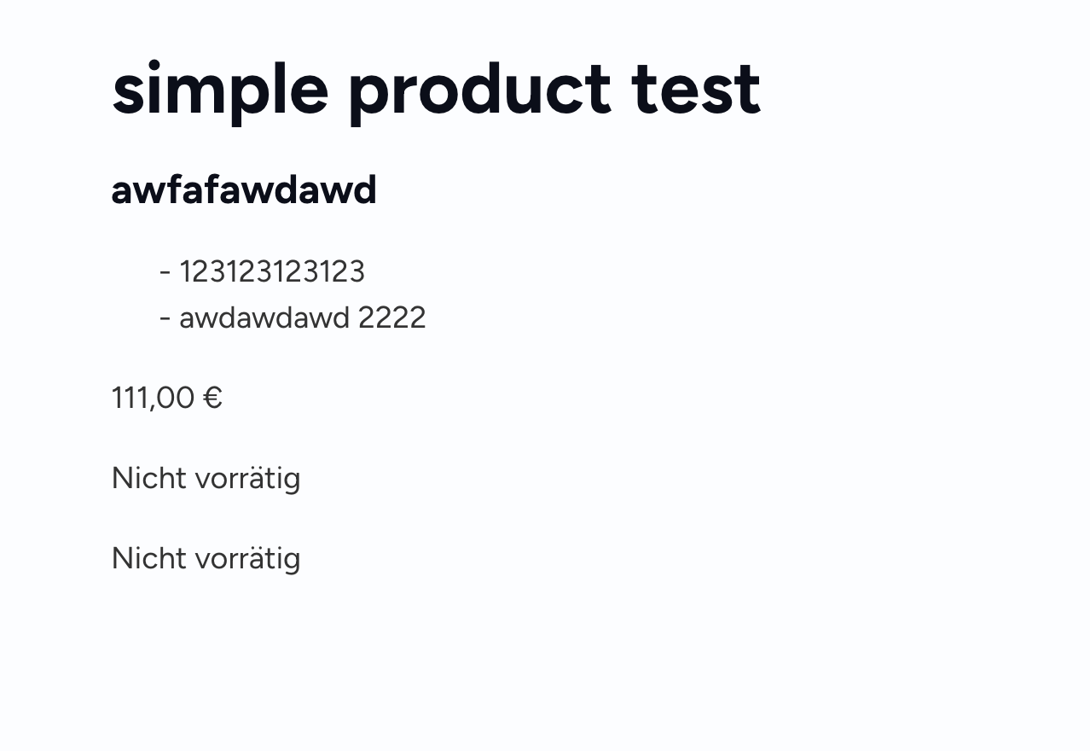Click the first "Nicht vorrätig" stock status

206,478
